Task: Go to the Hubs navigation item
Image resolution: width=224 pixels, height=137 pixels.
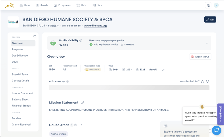Action: [x=81, y=5]
